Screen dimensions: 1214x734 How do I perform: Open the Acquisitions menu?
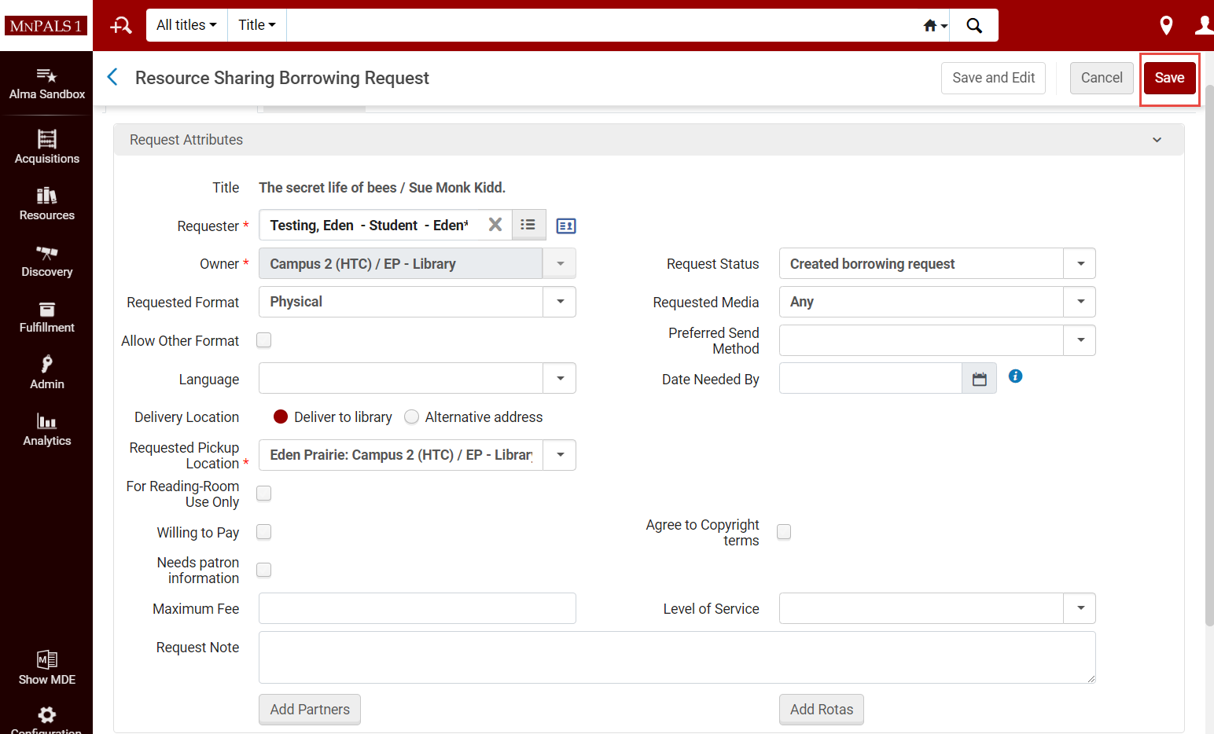point(47,147)
